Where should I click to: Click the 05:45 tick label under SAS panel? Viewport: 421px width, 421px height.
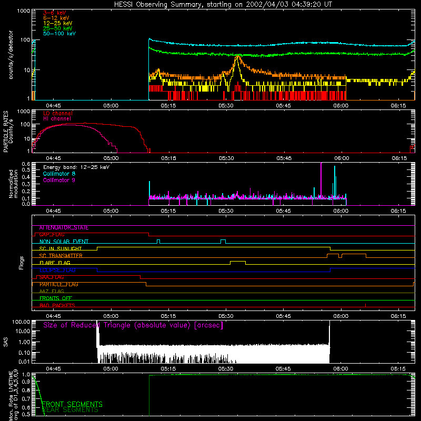pos(283,369)
